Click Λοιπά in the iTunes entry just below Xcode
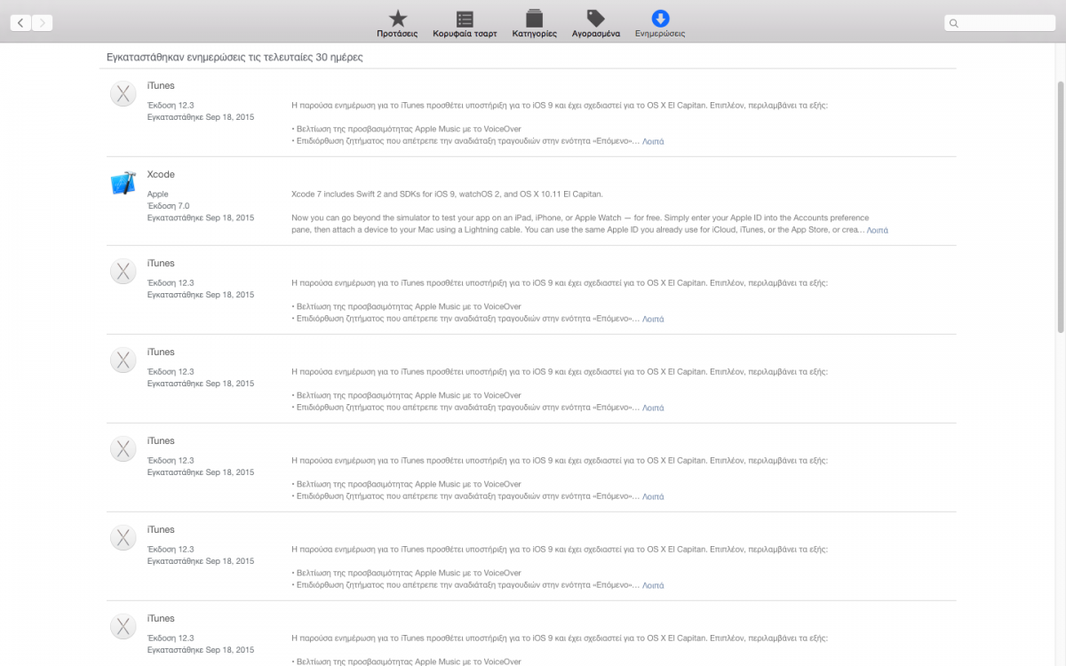 653,319
